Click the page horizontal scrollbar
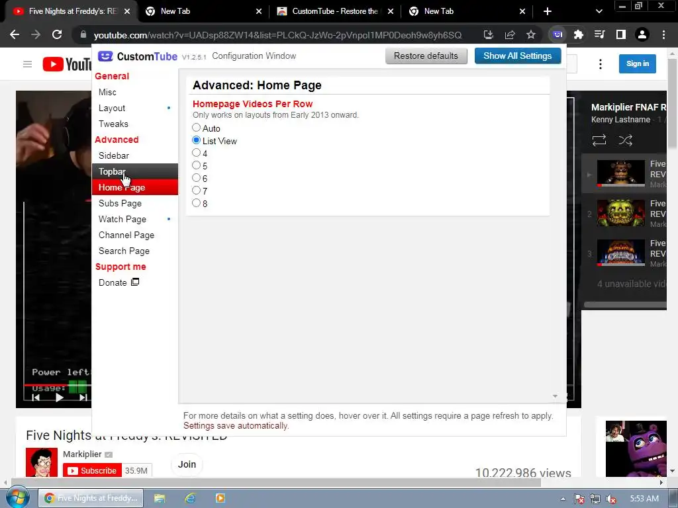 click(x=277, y=482)
